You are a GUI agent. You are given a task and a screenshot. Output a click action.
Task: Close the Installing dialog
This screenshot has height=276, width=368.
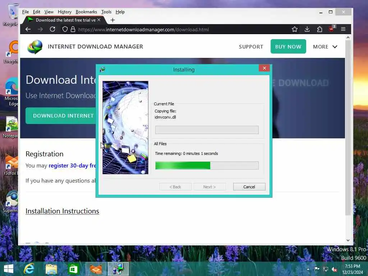[x=264, y=68]
